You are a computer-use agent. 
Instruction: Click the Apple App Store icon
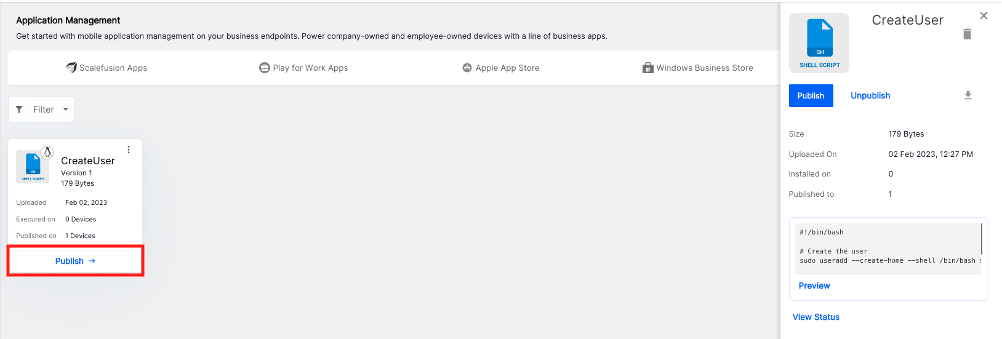click(x=467, y=68)
